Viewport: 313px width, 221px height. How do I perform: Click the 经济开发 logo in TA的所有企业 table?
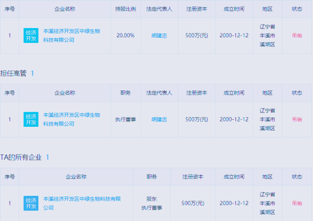click(31, 203)
